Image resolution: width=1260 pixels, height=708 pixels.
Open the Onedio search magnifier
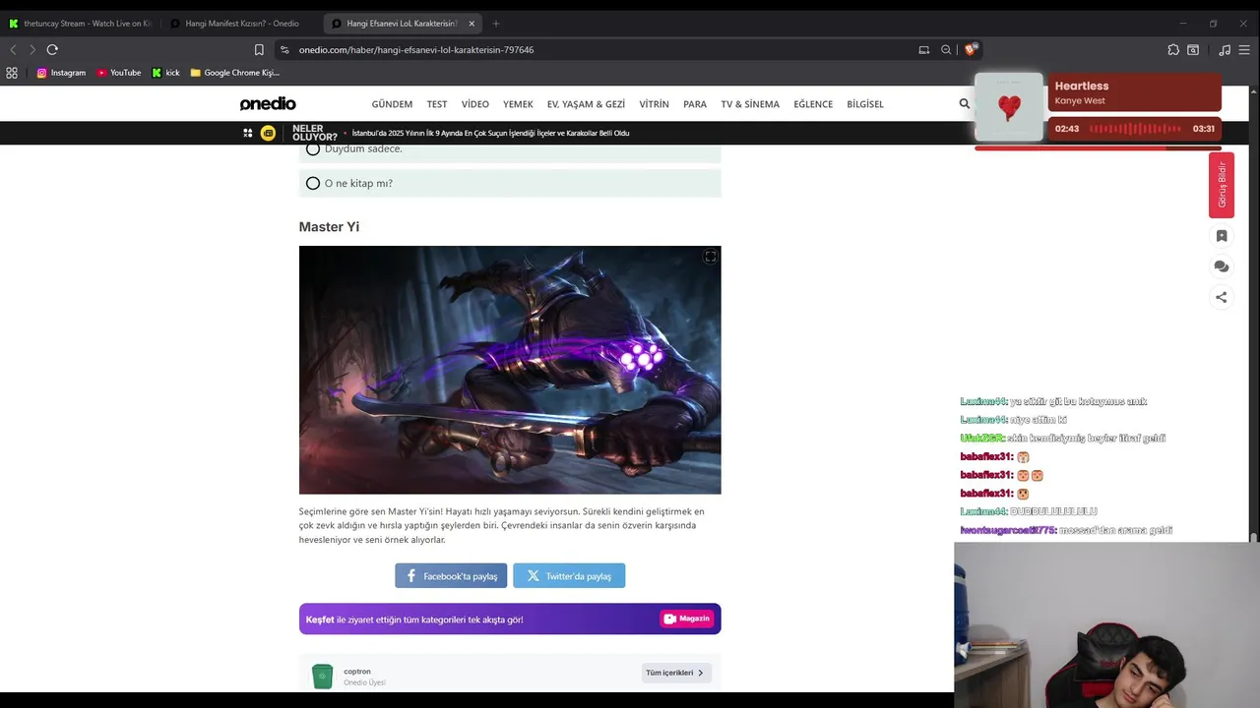point(964,103)
